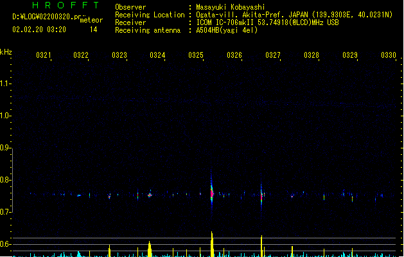
Task: Select observer name Masayuki Kobayashi
Action: [231, 7]
